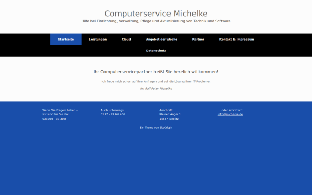This screenshot has height=195, width=312.
Task: Click the 'Ich freue mich schon auf Ihre Anfragen' sentence
Action: 156,82
